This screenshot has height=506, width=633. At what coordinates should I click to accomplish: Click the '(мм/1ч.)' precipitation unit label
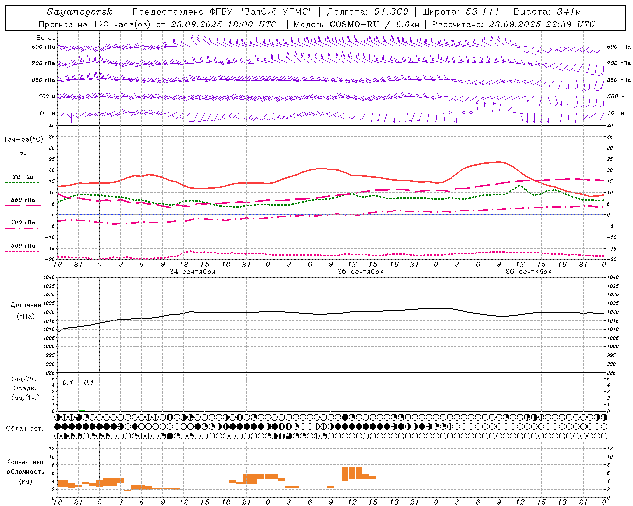click(x=26, y=398)
